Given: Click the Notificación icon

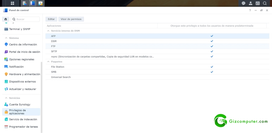Looking at the screenshot, I should pos(6,67).
